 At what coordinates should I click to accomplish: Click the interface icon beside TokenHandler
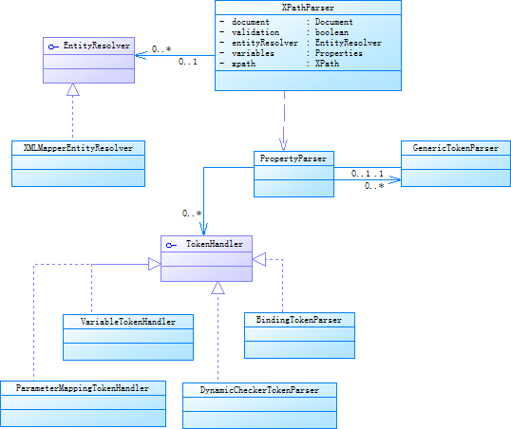pos(171,245)
